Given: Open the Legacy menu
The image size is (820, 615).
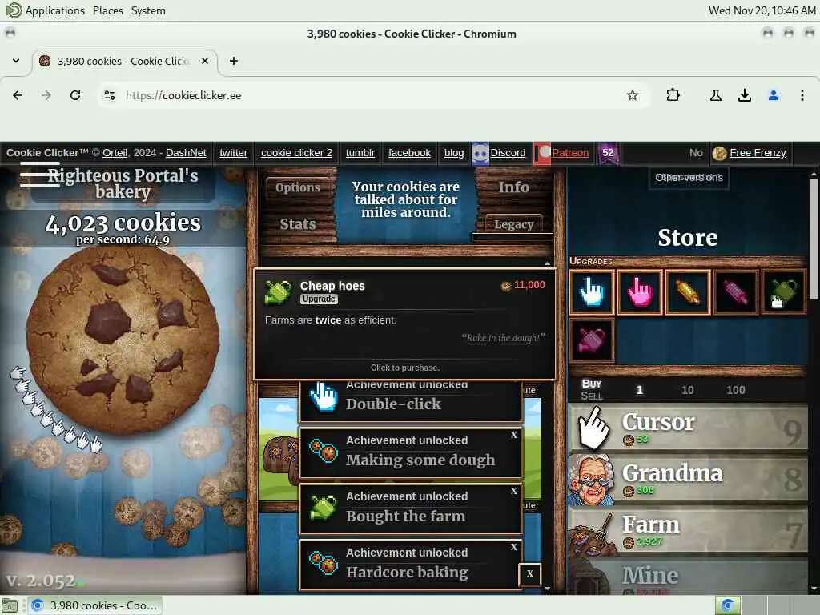Looking at the screenshot, I should tap(513, 224).
